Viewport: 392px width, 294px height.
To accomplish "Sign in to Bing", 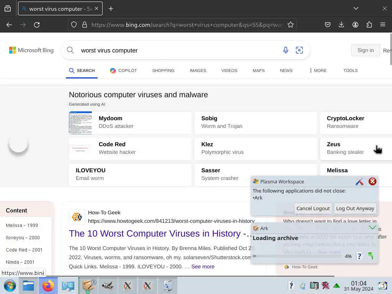I will tap(366, 50).
